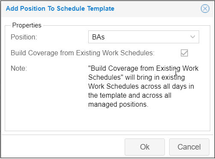This screenshot has width=215, height=159.
Task: Click the note line 'the template and across all'
Action: pos(130,95)
